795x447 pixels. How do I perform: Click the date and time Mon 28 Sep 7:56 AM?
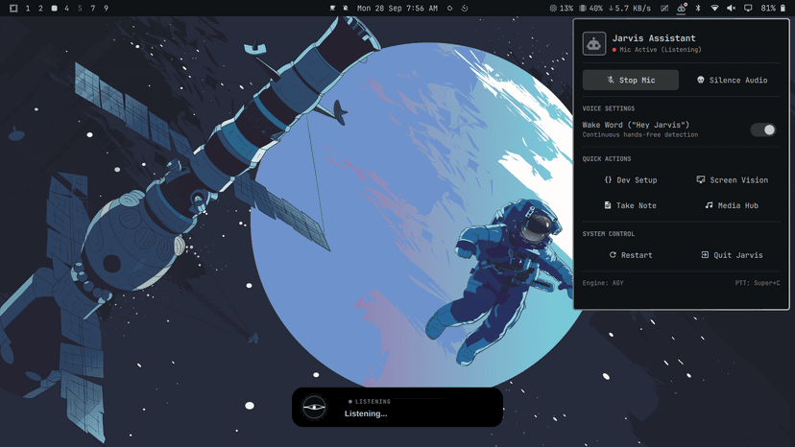[x=397, y=8]
